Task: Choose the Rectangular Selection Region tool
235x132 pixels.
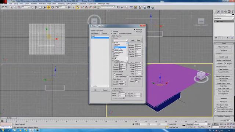Action: tap(40, 7)
